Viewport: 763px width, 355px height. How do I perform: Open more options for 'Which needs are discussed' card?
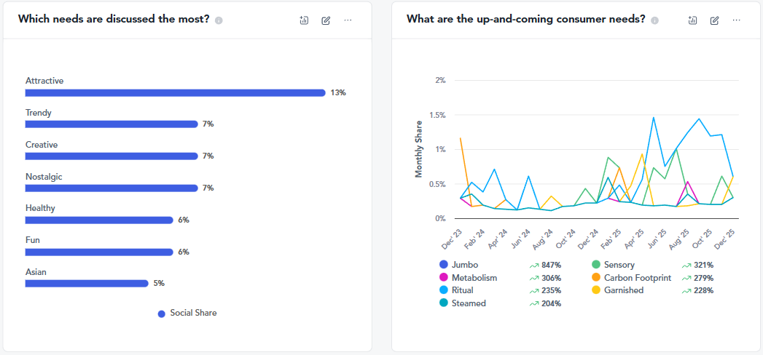tap(348, 20)
